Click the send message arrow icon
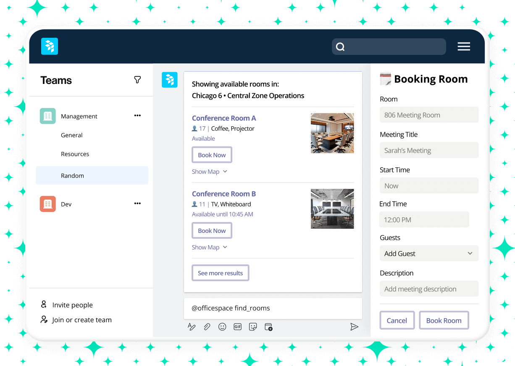The image size is (515, 366). [x=354, y=327]
